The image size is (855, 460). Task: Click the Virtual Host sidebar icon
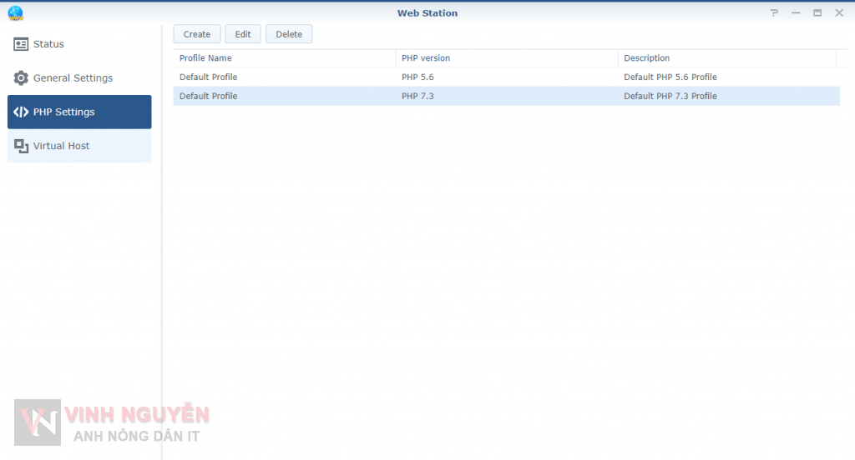coord(21,146)
